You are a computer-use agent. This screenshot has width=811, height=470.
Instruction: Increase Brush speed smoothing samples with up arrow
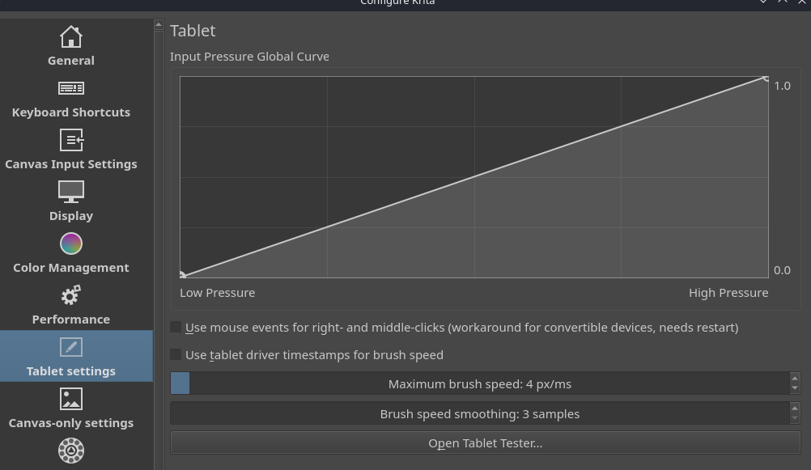pyautogui.click(x=794, y=409)
